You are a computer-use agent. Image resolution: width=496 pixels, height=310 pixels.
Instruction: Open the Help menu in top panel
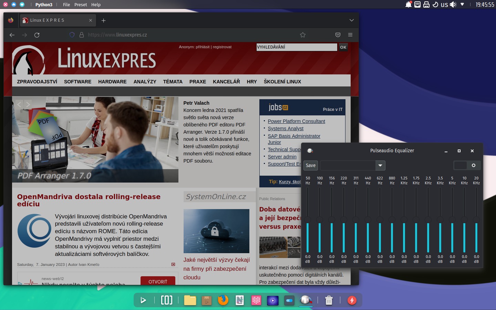96,4
